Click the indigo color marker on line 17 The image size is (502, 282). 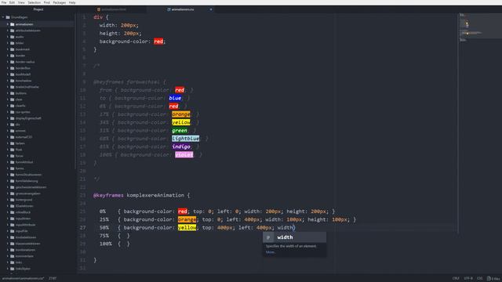click(x=181, y=146)
